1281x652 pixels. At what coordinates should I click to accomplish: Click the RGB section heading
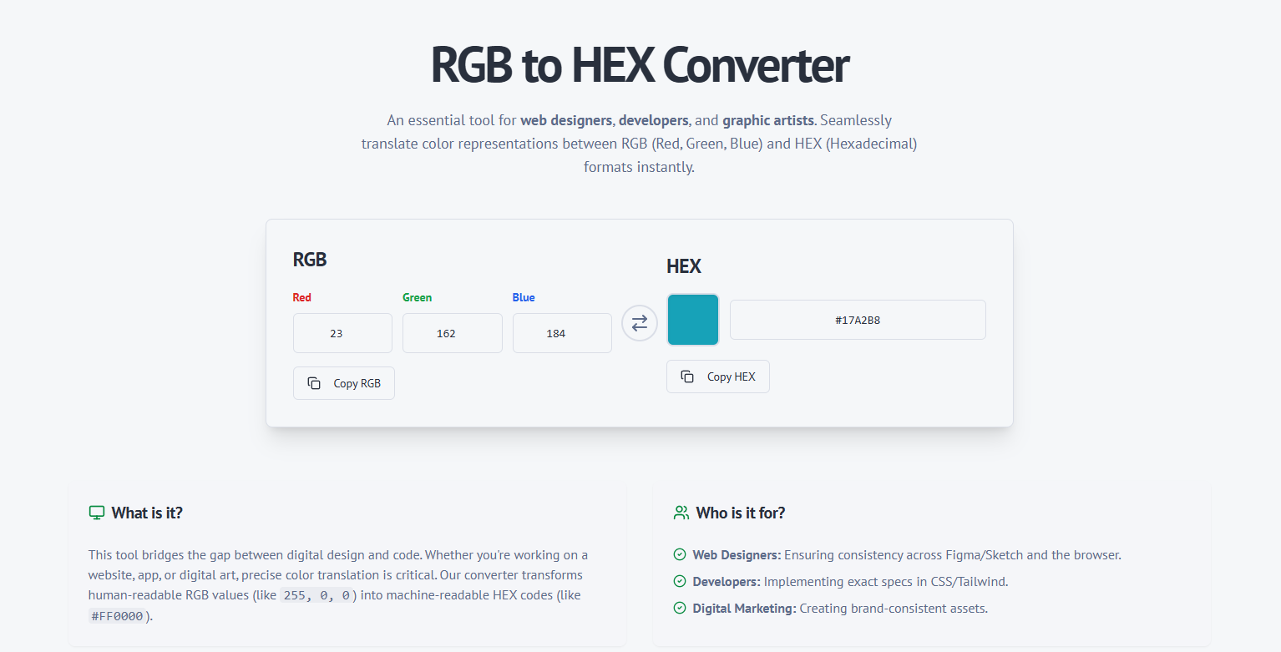click(310, 260)
